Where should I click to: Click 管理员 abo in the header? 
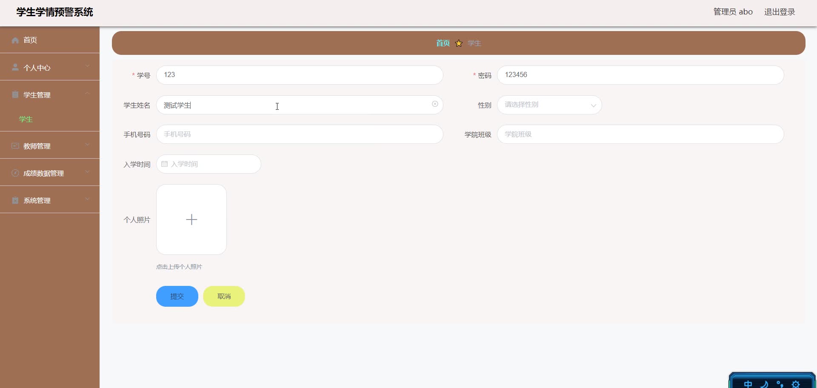click(x=733, y=12)
